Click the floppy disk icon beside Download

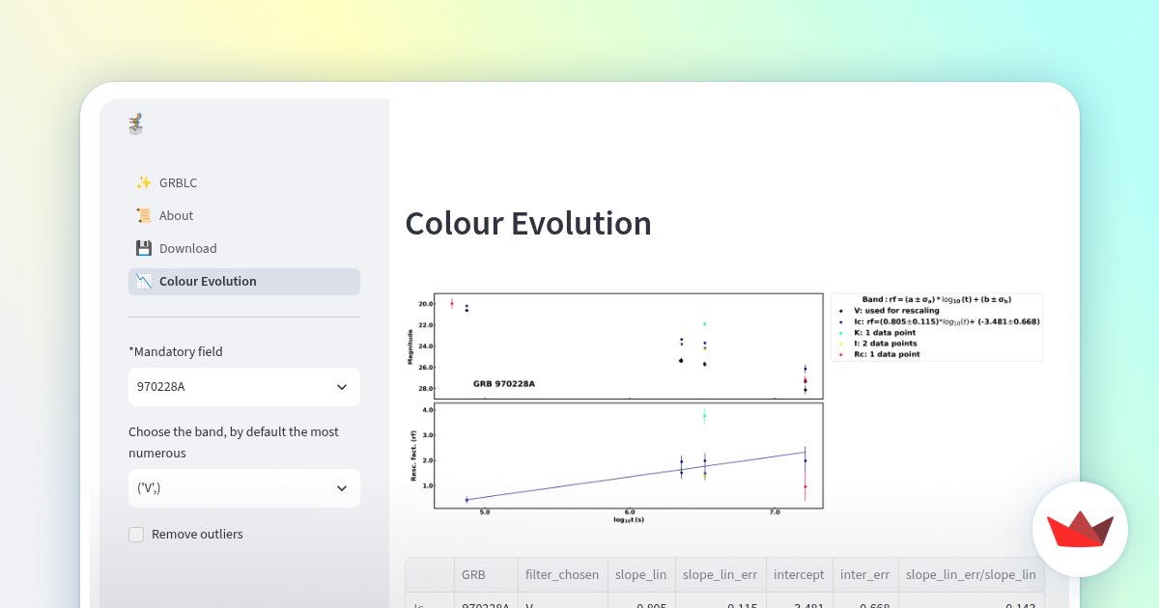pos(143,248)
